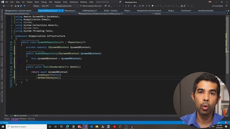Screen dimensions: 230x129
Task: Open the Error List panel tab
Action: [31, 119]
